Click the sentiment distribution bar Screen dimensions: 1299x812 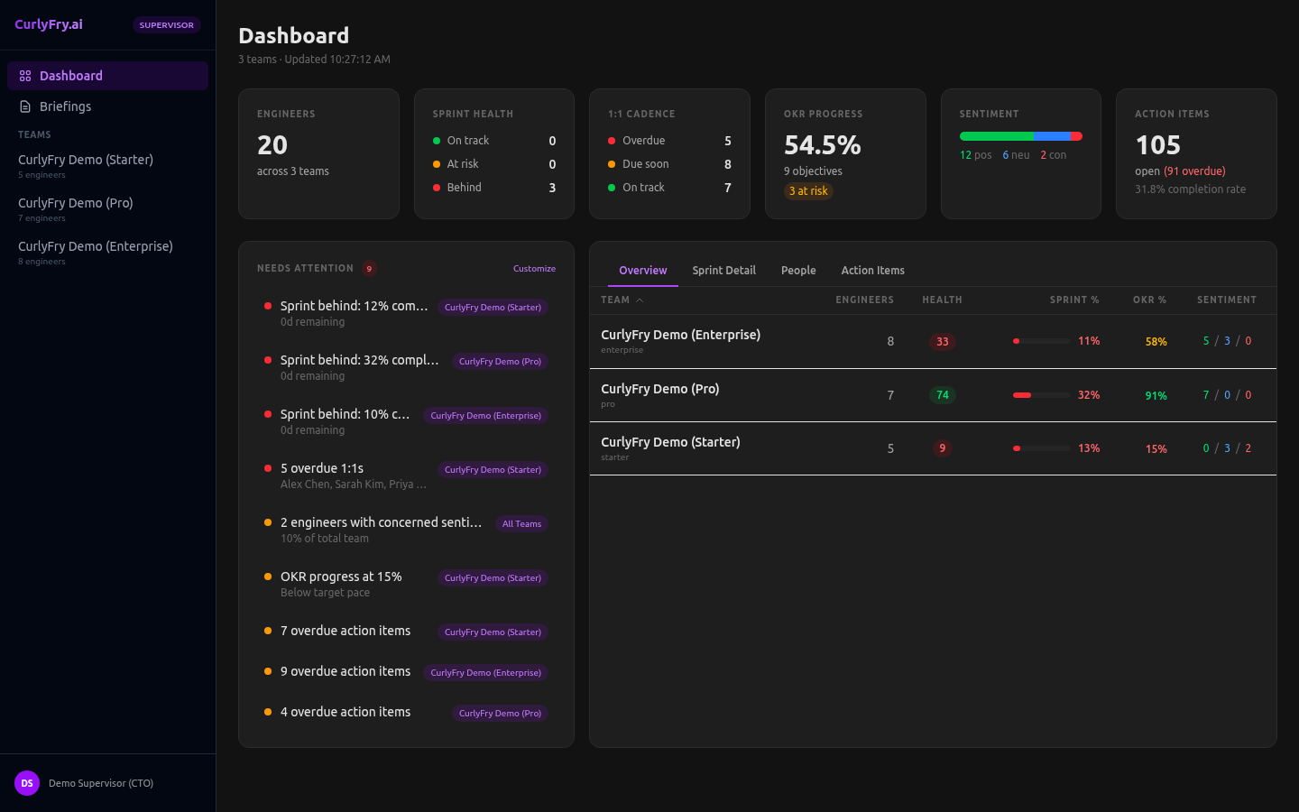click(x=1020, y=135)
